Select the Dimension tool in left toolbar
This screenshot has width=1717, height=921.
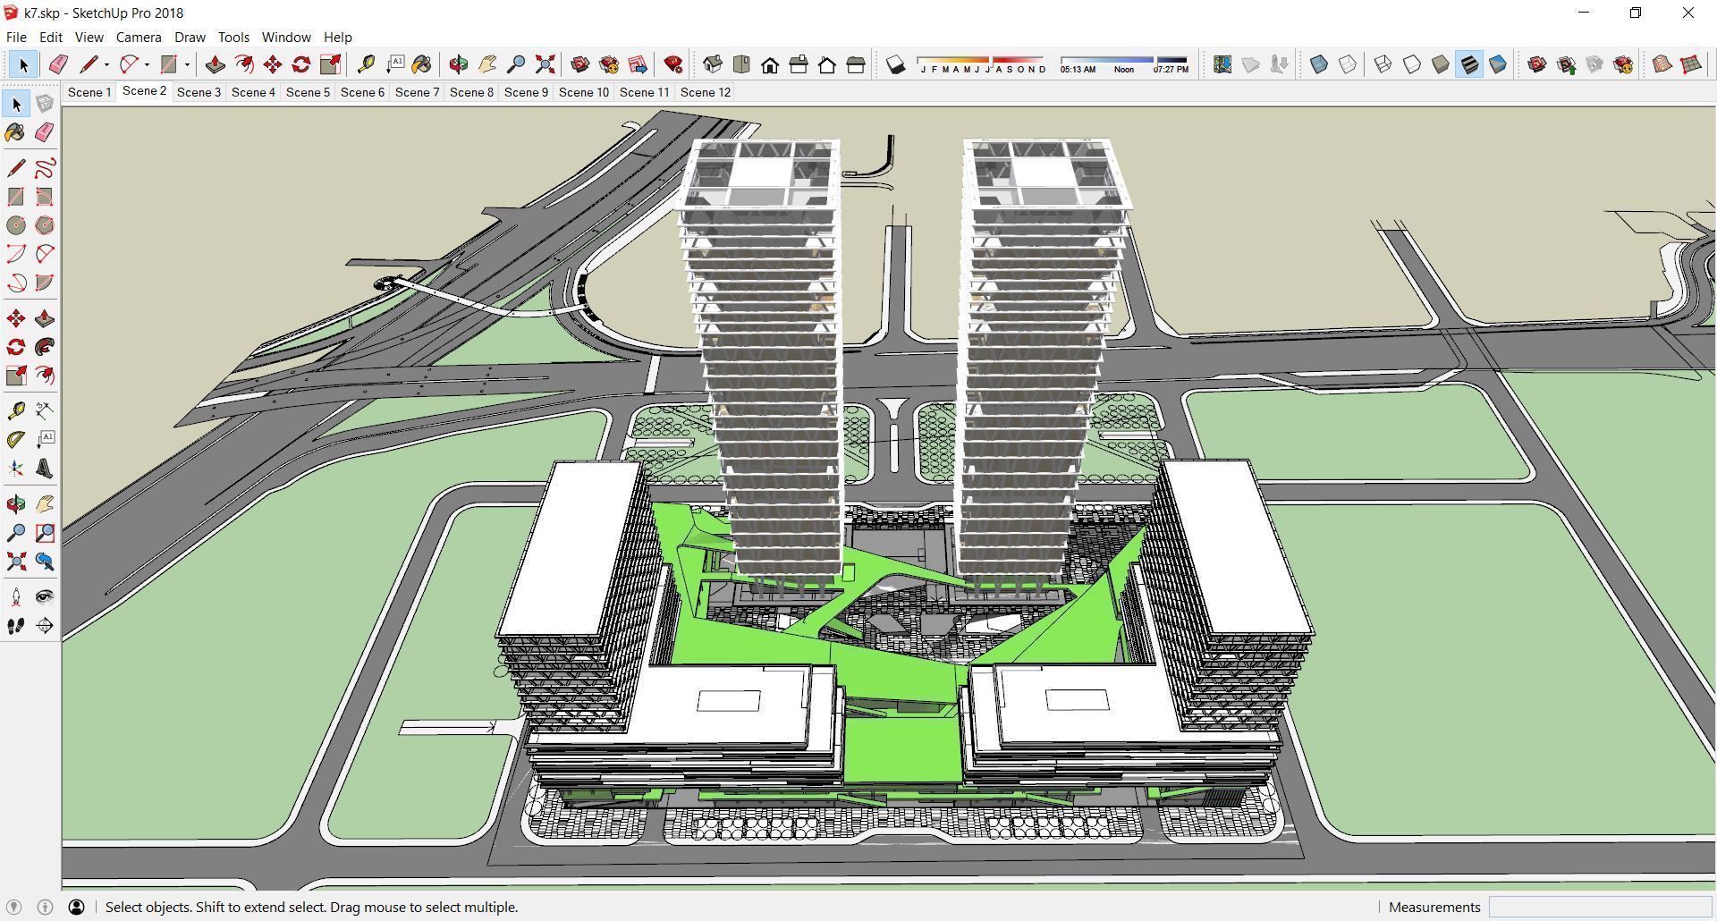45,411
